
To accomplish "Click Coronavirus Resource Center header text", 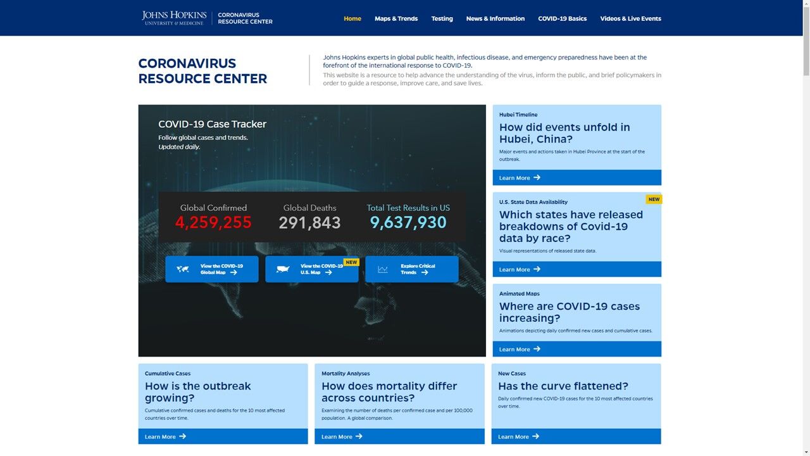I will (x=246, y=18).
